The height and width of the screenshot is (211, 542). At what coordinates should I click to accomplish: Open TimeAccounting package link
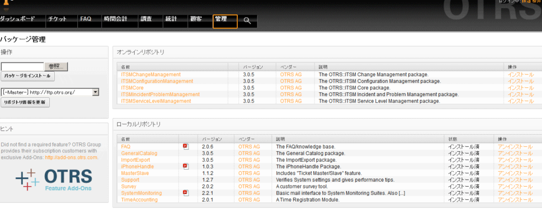(139, 199)
